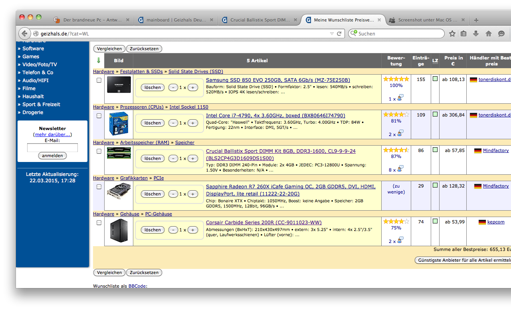Open the BBCode link below the list
This screenshot has height=310, width=511.
(x=138, y=286)
